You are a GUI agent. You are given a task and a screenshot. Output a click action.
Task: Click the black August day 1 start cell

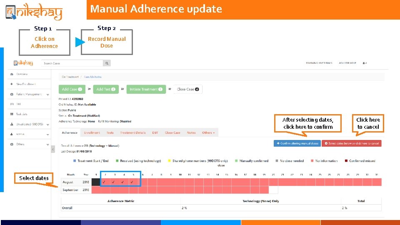pos(96,182)
